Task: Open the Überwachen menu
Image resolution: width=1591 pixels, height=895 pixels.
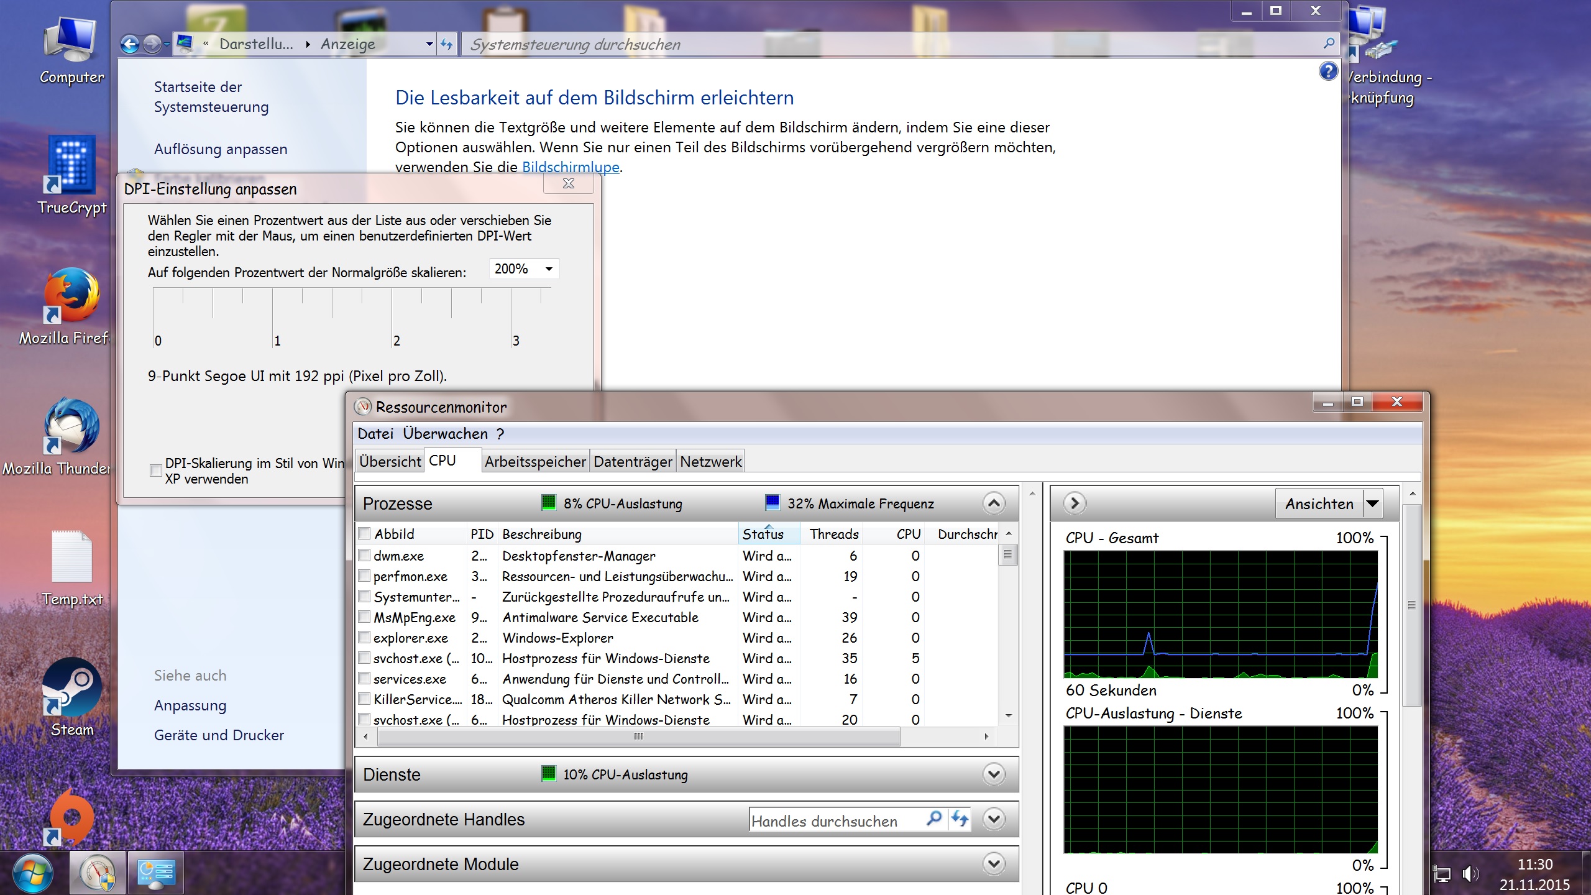Action: pos(445,433)
